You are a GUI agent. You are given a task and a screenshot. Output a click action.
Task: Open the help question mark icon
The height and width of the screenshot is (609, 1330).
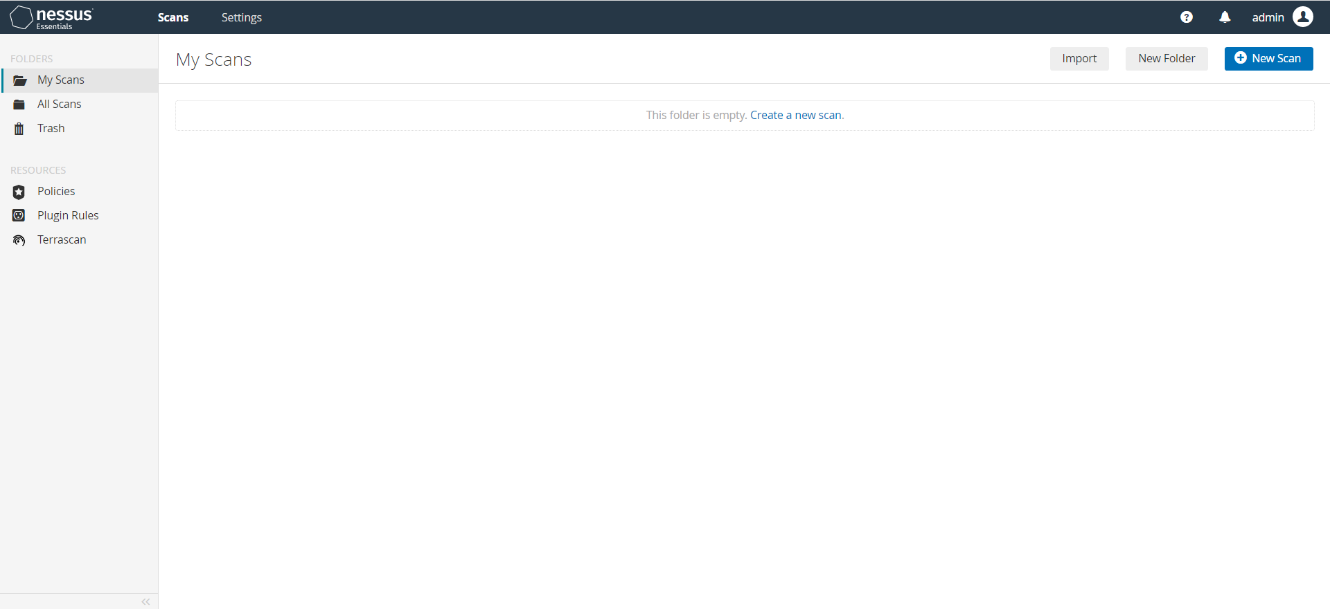(1187, 17)
